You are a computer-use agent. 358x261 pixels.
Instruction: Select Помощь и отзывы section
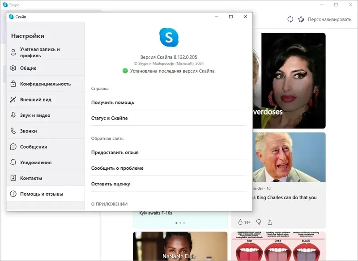46,194
